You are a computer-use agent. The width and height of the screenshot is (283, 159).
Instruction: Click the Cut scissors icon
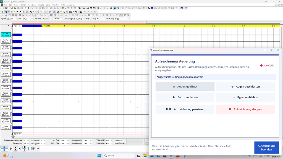coord(37,8)
